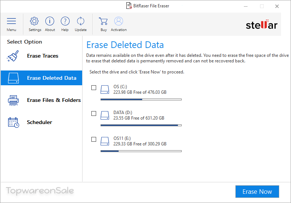Click the About info icon
This screenshot has width=291, height=203.
point(50,21)
